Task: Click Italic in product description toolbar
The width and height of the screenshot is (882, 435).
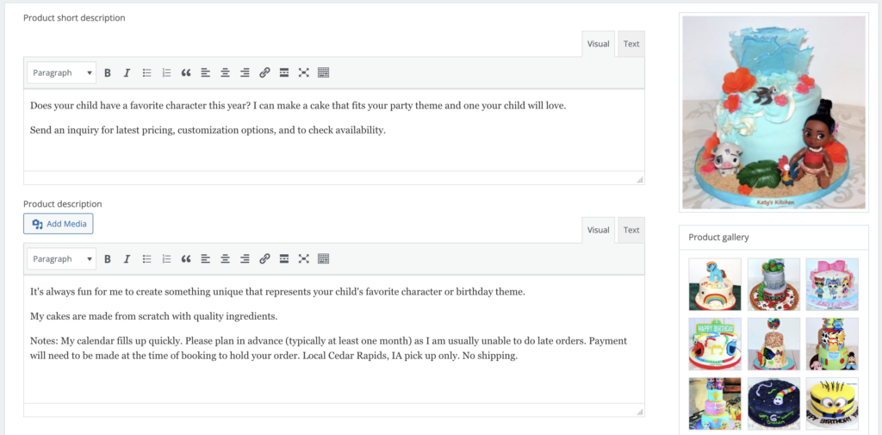Action: 127,259
